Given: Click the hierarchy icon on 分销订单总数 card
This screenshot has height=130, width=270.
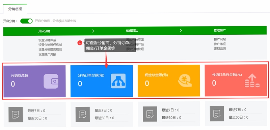Looking at the screenshot, I should pyautogui.click(x=118, y=81).
